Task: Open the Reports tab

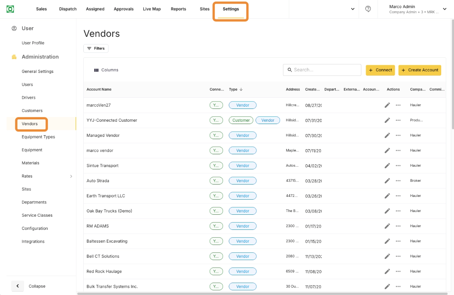Action: (178, 9)
